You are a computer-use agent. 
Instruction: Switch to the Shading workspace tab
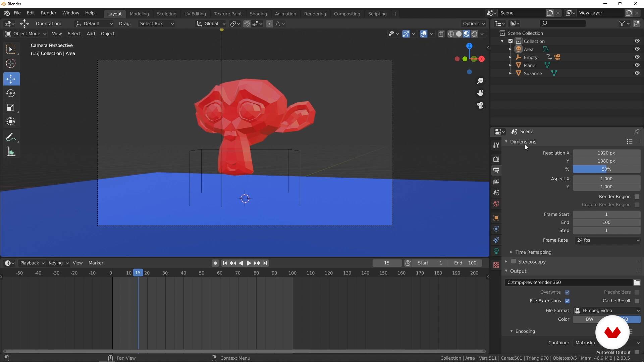[x=258, y=14]
